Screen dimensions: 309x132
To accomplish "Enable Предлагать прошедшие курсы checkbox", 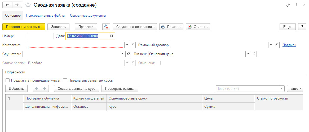I will pos(7,80).
